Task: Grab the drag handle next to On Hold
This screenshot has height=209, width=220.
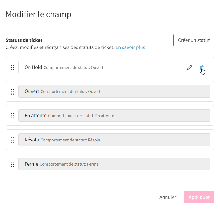Action: [x=13, y=68]
